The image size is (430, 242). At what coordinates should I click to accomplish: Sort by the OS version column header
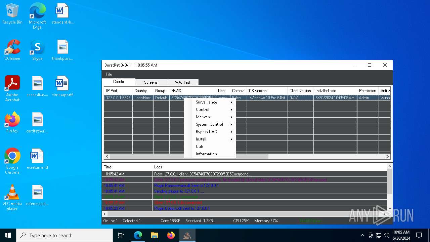(x=267, y=91)
